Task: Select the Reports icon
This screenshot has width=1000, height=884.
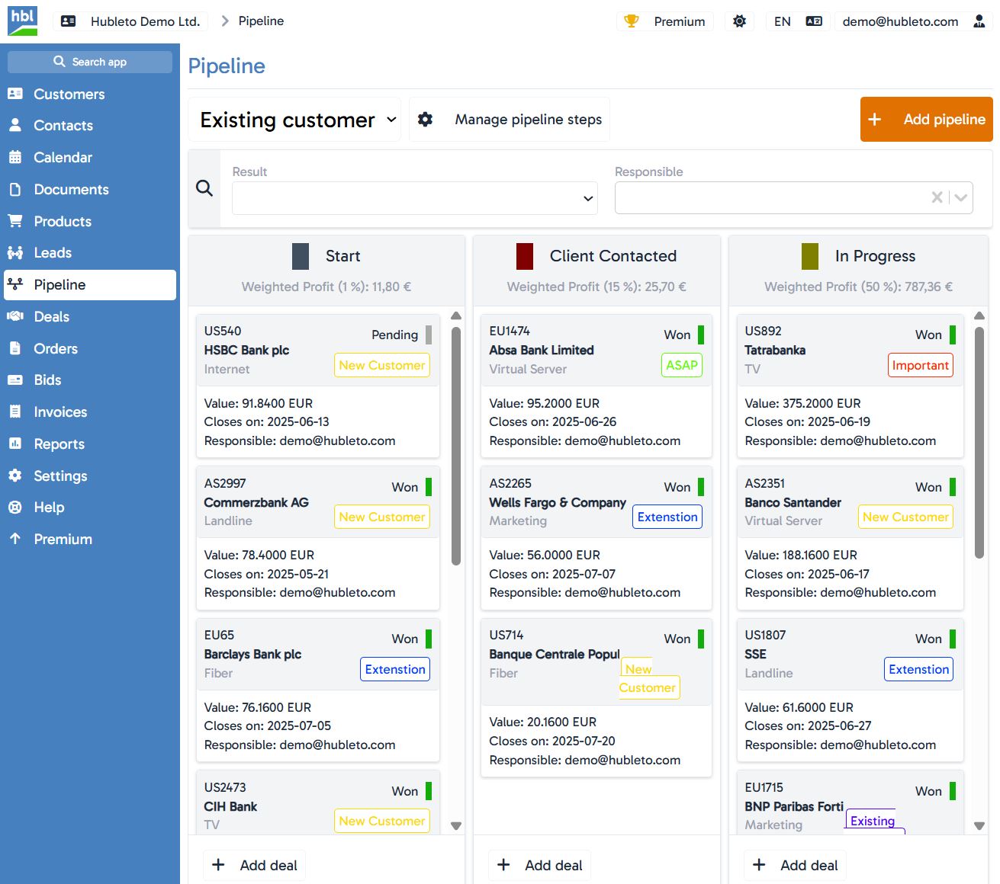Action: point(16,444)
